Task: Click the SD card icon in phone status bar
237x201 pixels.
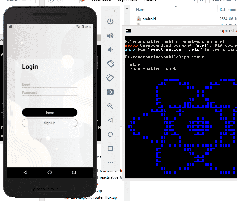Action: [10, 27]
